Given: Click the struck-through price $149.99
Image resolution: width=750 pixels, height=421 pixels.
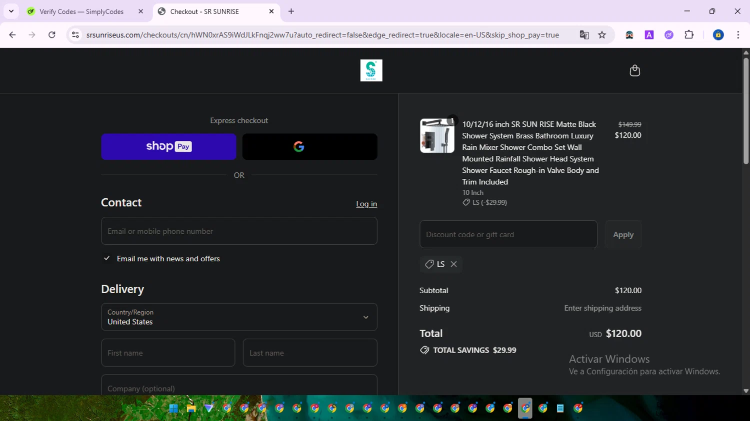Looking at the screenshot, I should pyautogui.click(x=629, y=124).
